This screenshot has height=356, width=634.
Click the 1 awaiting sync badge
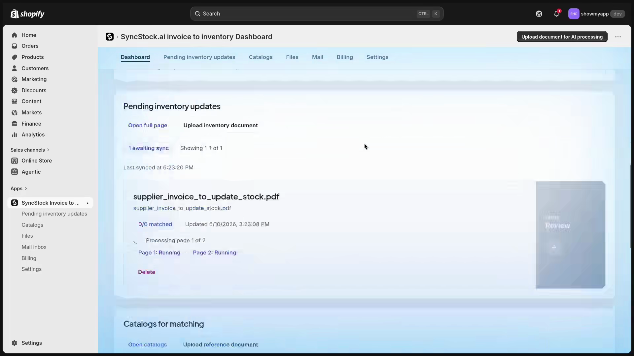[x=149, y=148]
